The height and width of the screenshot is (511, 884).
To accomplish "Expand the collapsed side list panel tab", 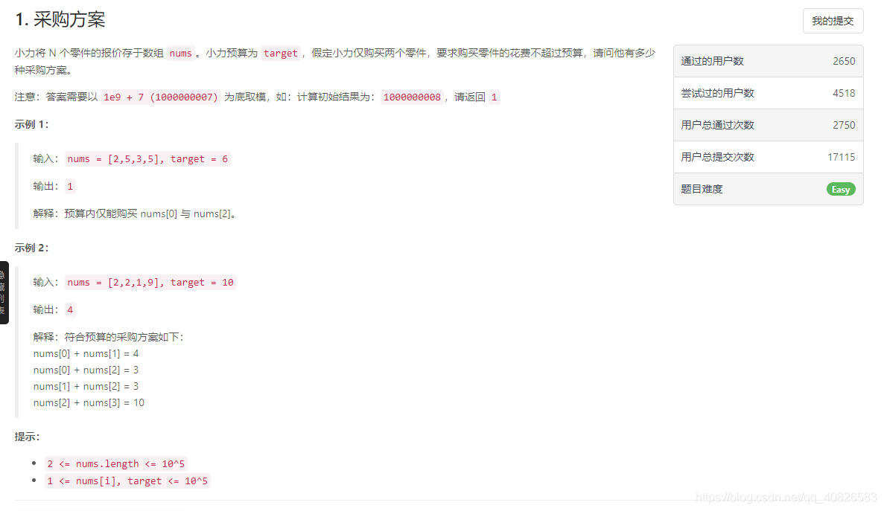I will coord(4,294).
